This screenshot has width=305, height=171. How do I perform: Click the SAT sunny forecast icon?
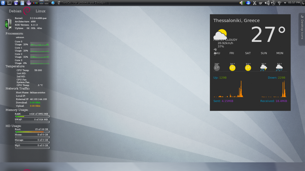coord(248,68)
